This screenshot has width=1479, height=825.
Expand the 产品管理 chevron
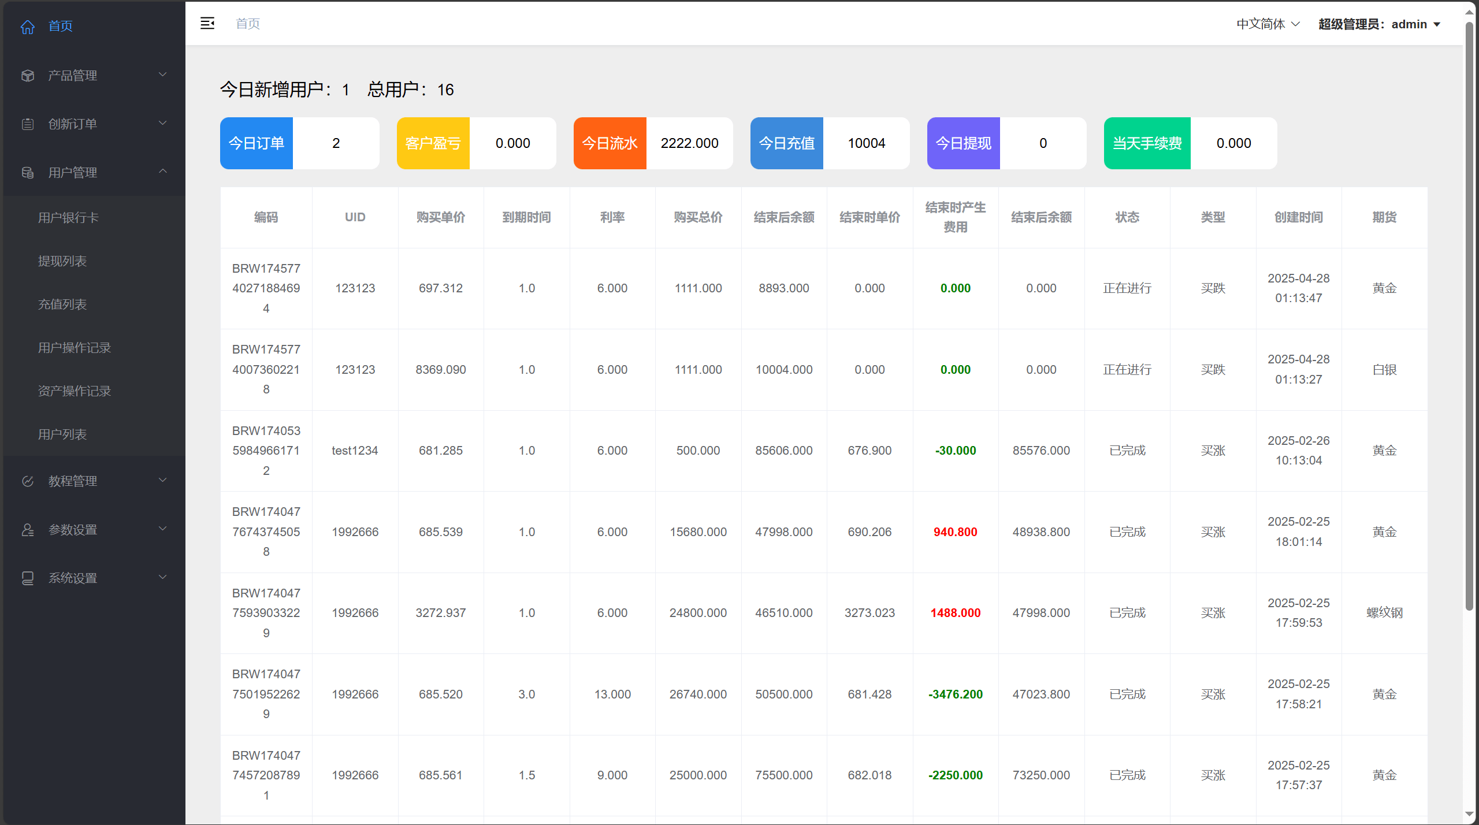pyautogui.click(x=163, y=75)
